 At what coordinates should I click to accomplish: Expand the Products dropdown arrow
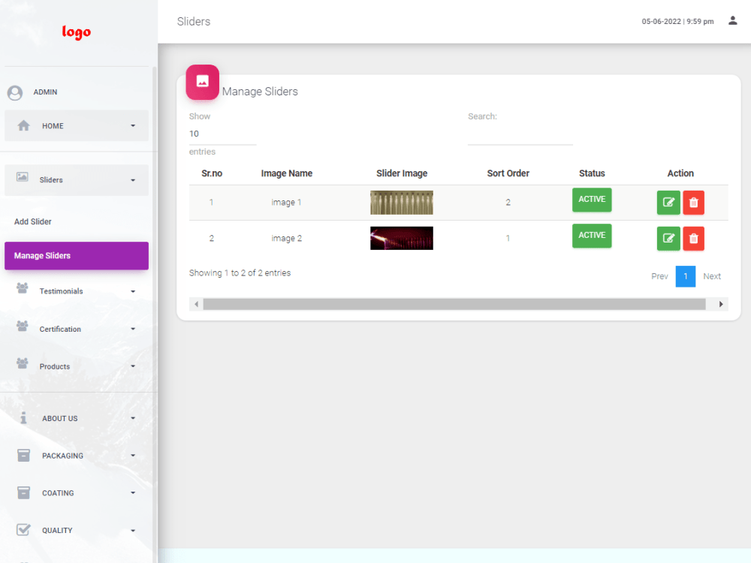click(x=133, y=366)
